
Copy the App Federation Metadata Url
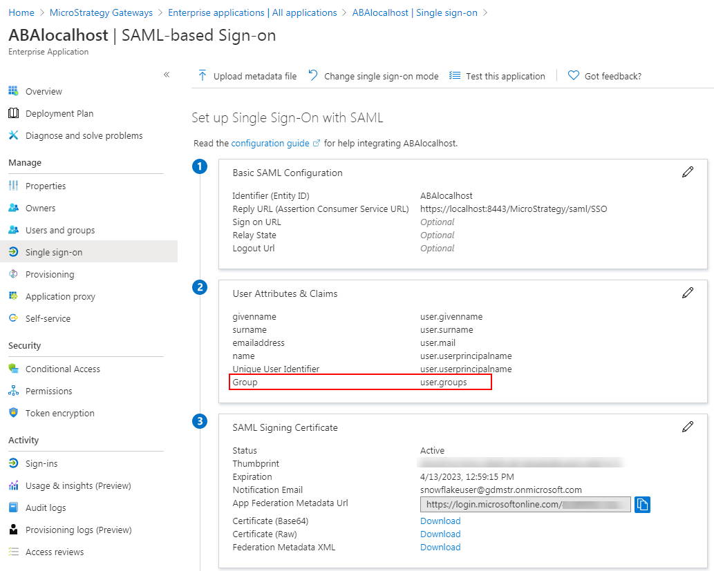coord(642,505)
